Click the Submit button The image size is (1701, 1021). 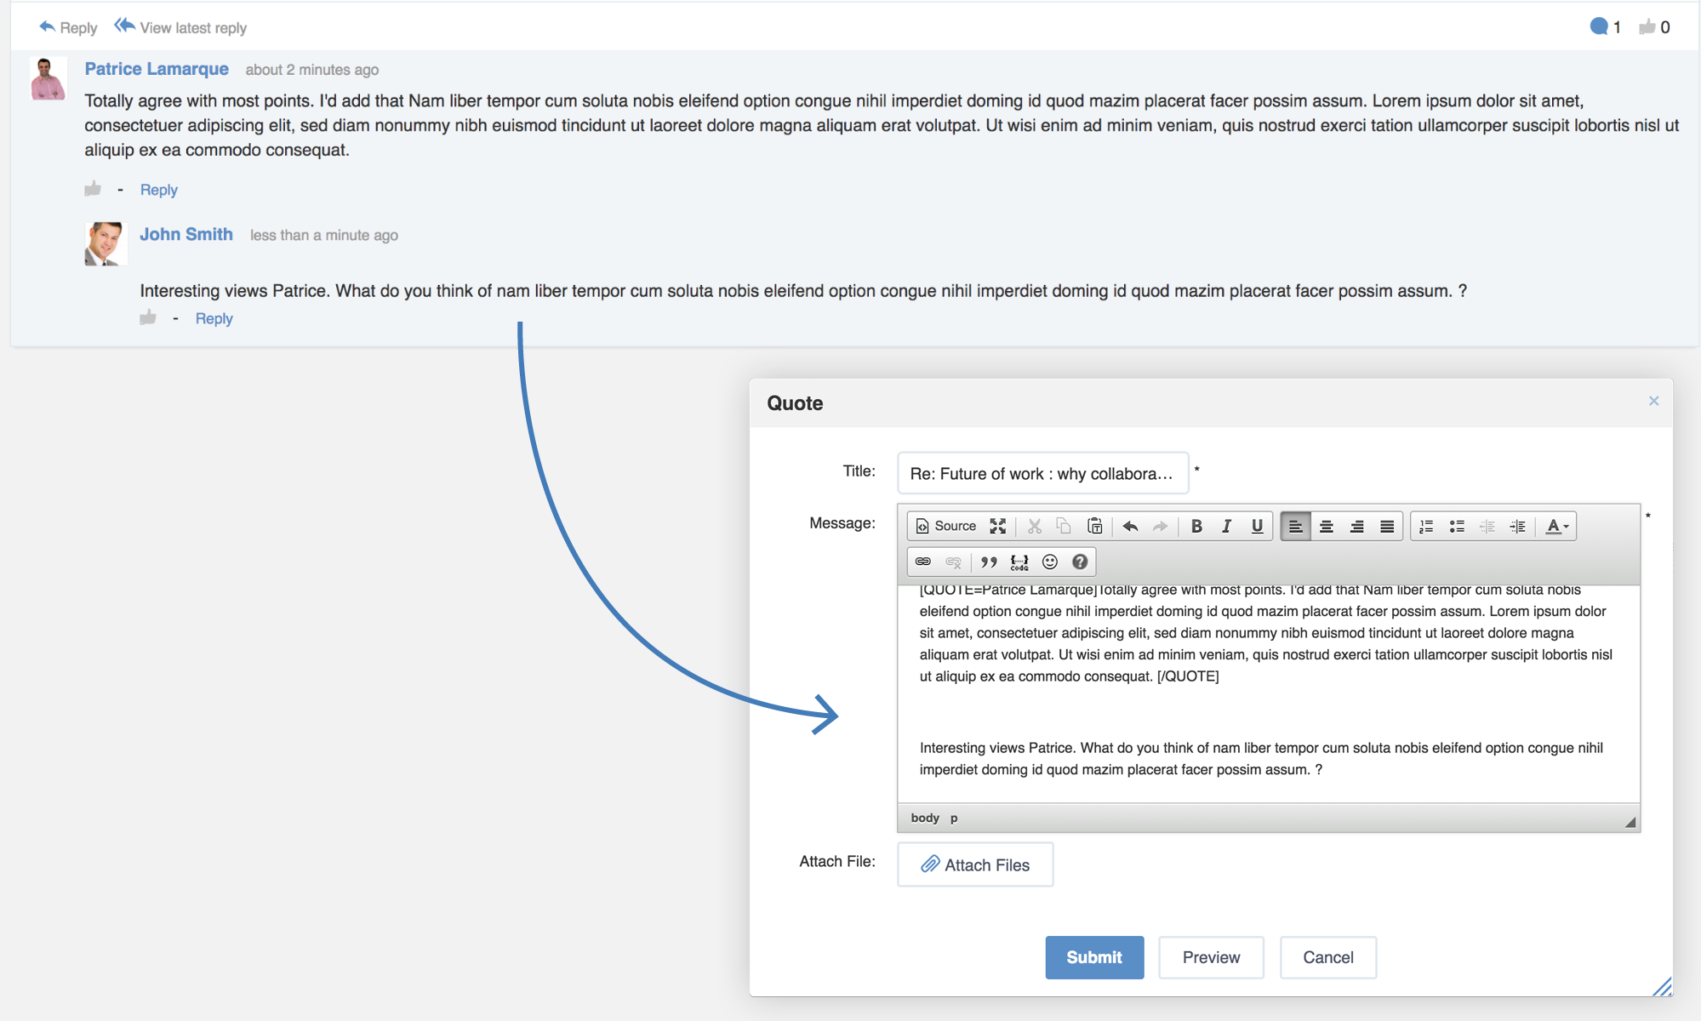point(1093,956)
